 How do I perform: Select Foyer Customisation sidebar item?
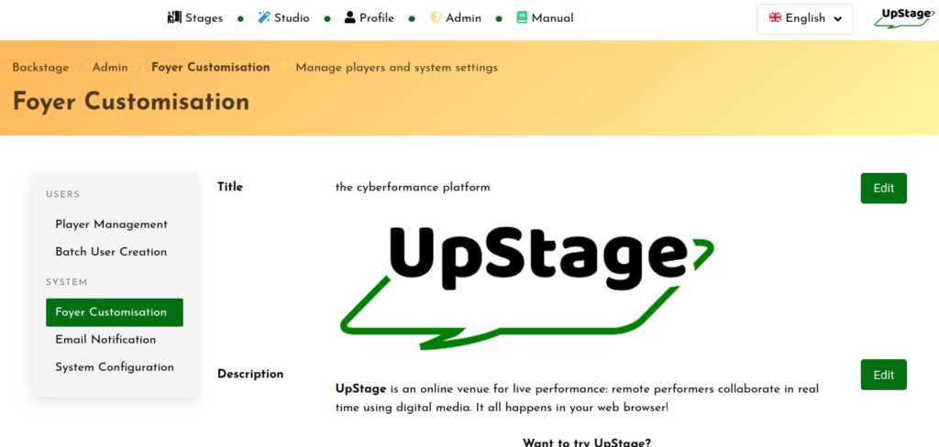(x=115, y=312)
